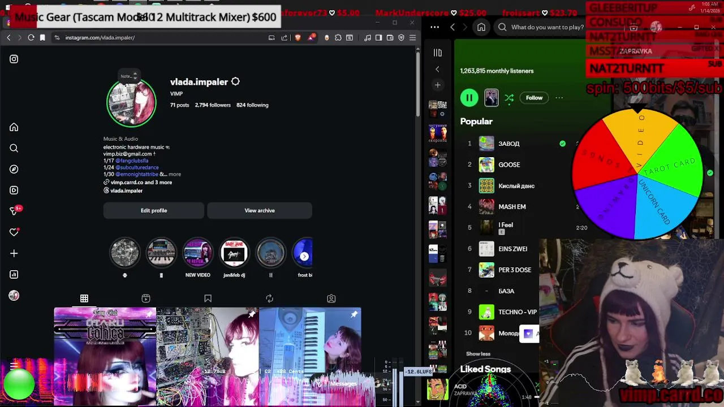Click Show less under Popular tracks
This screenshot has height=407, width=724.
coord(478,354)
